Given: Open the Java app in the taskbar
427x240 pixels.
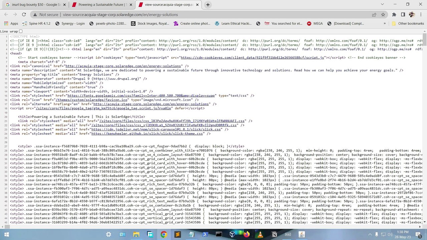Looking at the screenshot, I should pos(302,234).
